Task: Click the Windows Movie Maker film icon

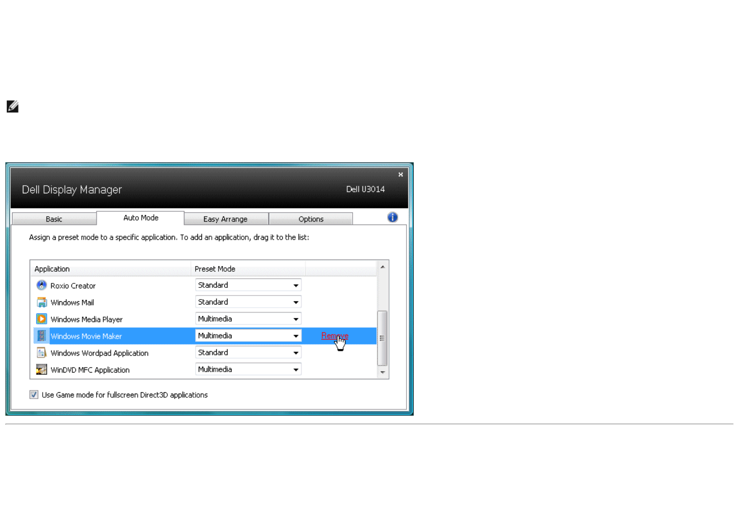Action: coord(41,336)
